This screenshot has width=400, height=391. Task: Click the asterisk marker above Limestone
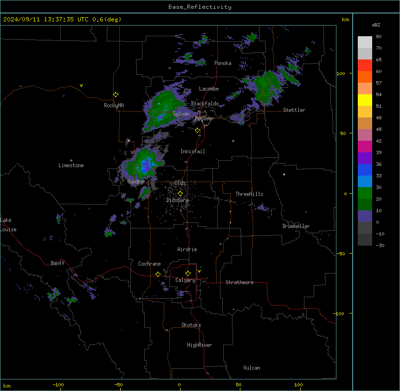pyautogui.click(x=71, y=161)
